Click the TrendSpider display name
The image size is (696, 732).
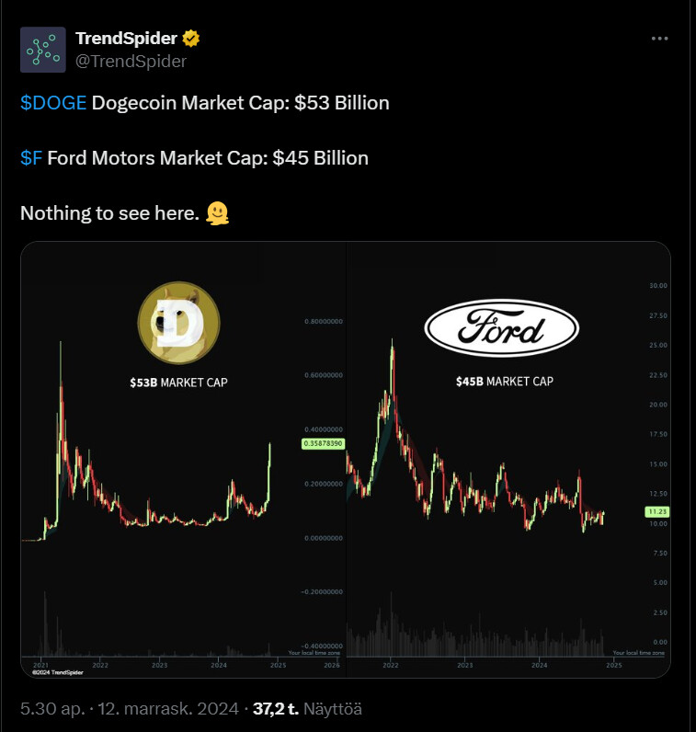(x=127, y=39)
